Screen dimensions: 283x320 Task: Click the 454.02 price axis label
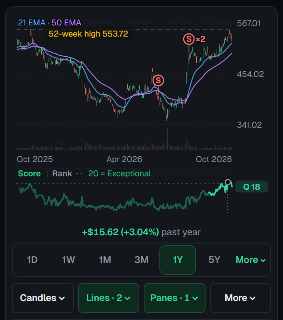(x=250, y=74)
